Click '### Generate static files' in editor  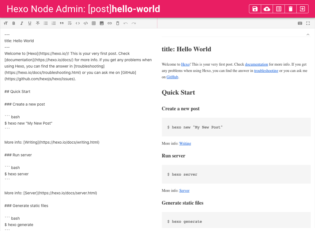tap(26, 206)
